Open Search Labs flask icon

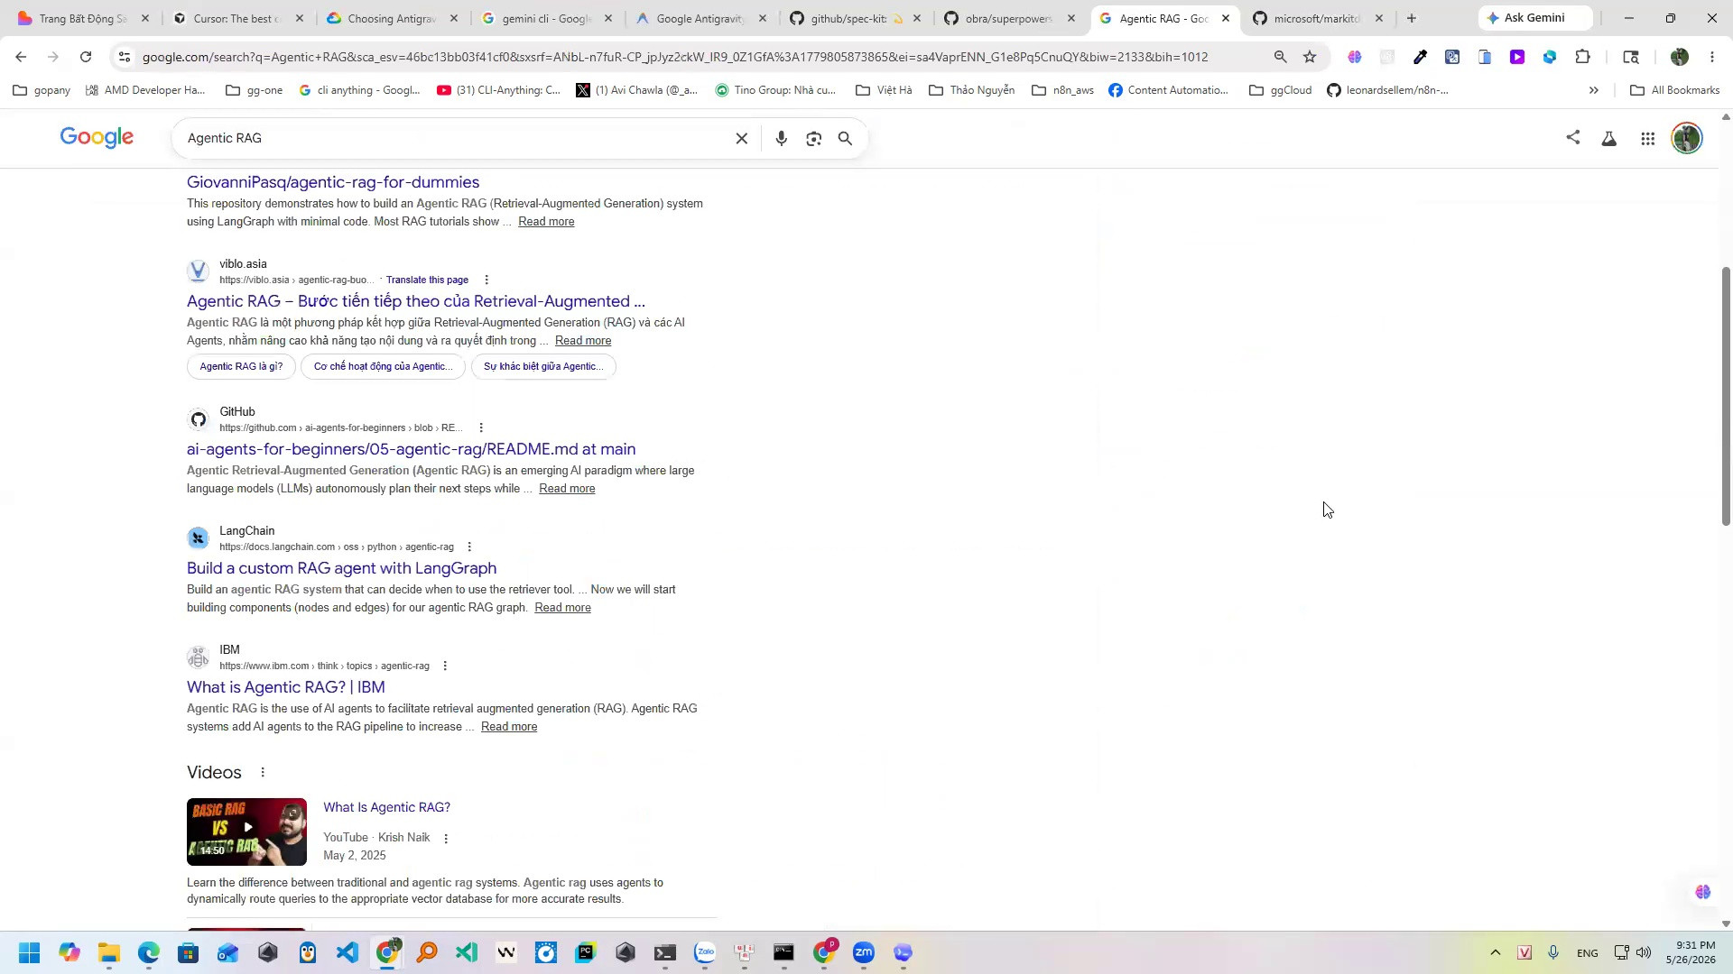pos(1609,139)
